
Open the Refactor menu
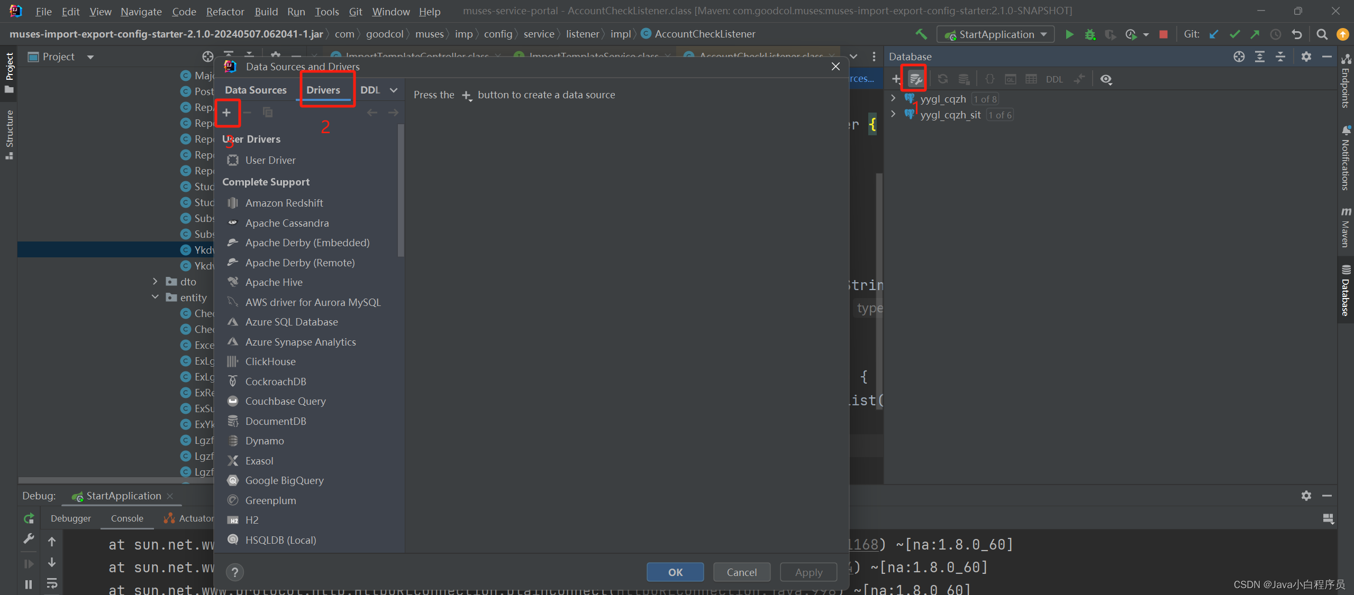[x=225, y=12]
